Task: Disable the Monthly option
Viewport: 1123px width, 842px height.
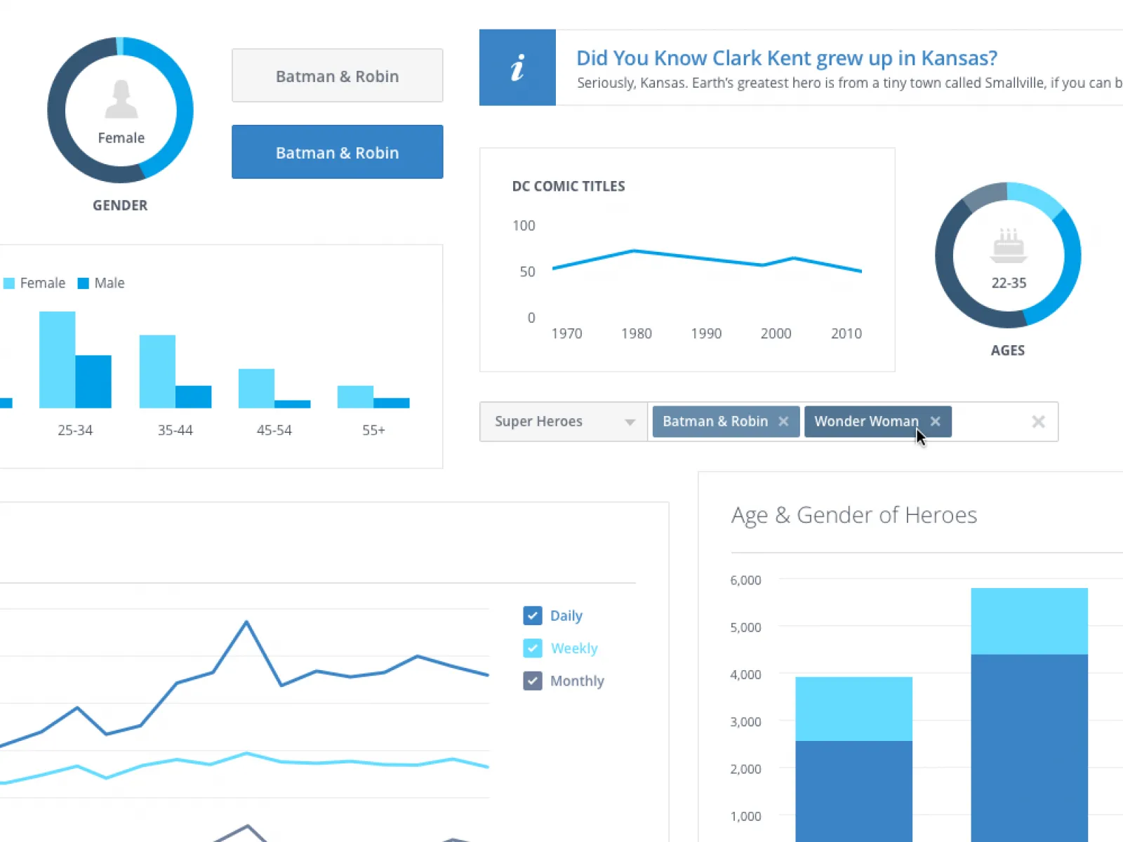Action: 533,681
